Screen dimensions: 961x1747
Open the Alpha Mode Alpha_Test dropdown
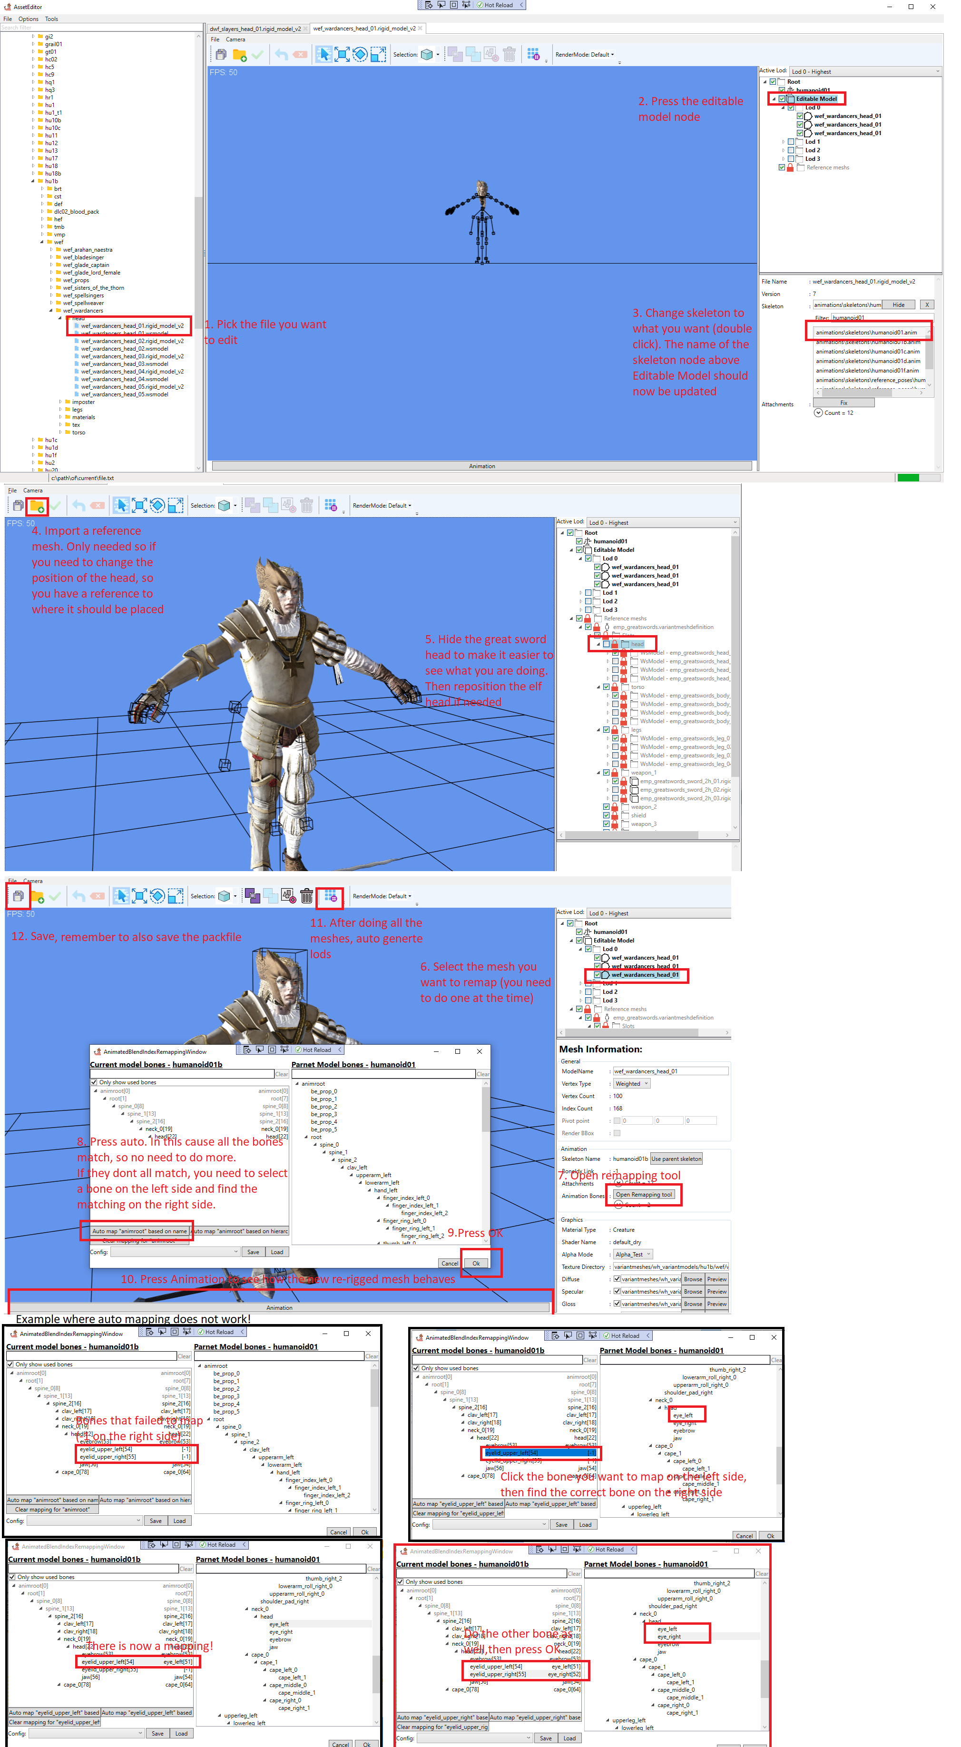point(633,1255)
